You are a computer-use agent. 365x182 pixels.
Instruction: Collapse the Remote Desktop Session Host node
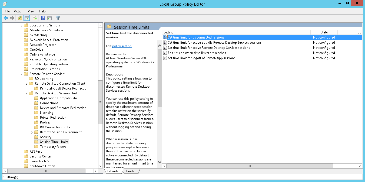pyautogui.click(x=26, y=93)
